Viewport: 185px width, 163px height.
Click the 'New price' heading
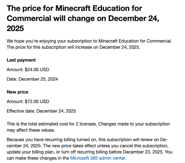[x=17, y=92]
